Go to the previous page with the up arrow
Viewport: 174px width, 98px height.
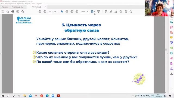point(40,11)
